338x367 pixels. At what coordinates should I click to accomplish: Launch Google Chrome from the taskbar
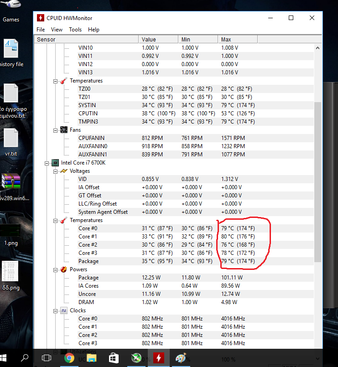69,358
